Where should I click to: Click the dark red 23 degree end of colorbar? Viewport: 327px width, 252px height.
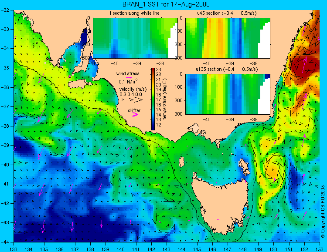tap(153, 70)
